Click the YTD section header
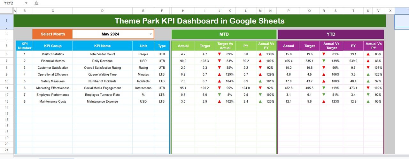Screen dimensions: 409x159 pos(331,34)
